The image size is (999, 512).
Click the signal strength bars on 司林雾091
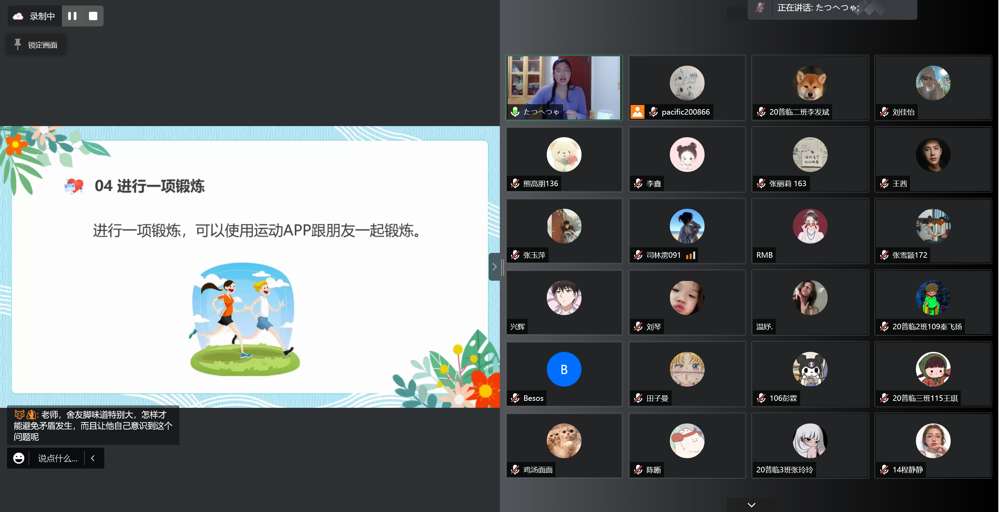tap(690, 255)
